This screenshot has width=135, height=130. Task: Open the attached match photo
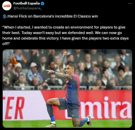[x=67, y=88]
